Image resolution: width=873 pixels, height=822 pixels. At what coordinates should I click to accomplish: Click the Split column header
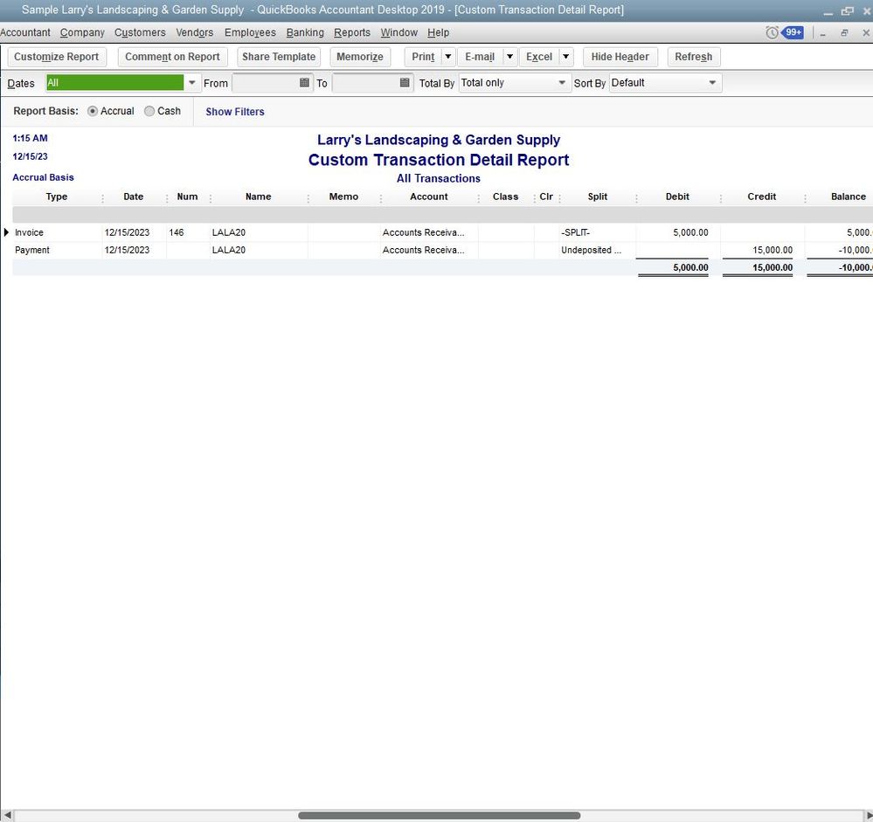point(598,197)
